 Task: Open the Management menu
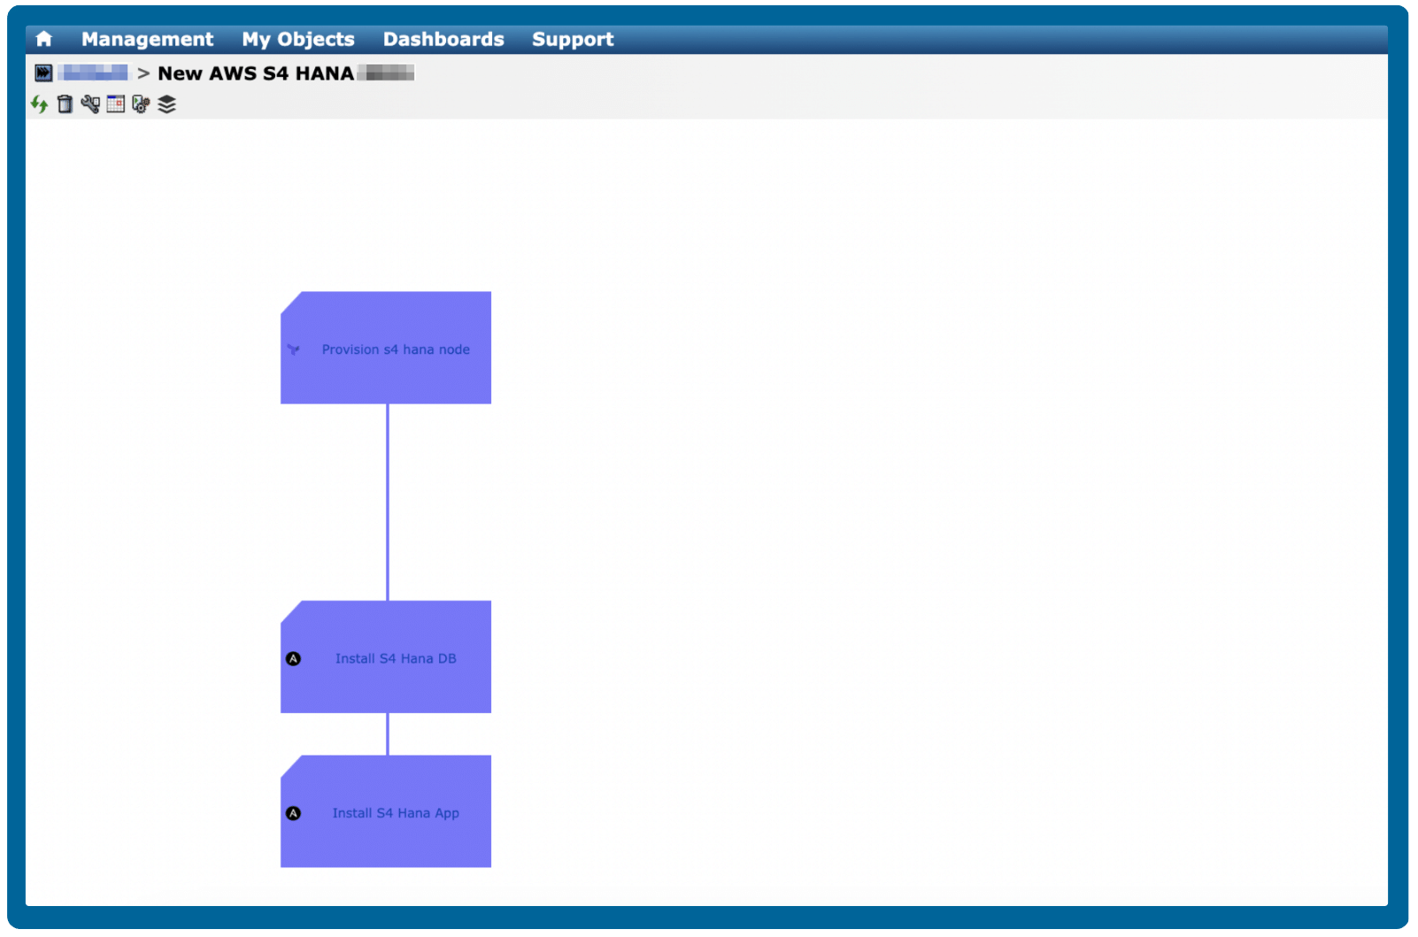(x=146, y=38)
